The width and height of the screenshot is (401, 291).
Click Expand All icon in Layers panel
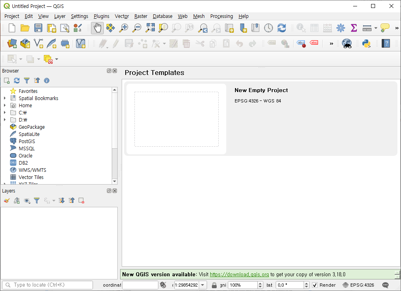(x=61, y=201)
